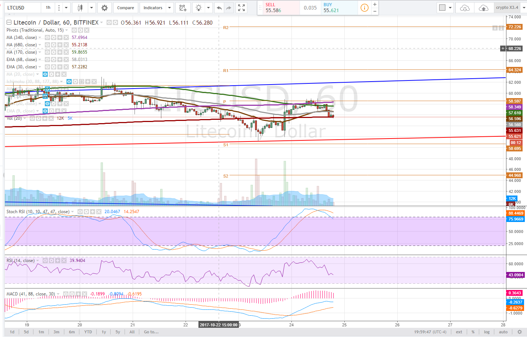
Task: Open settings gear for MA (340, close)
Action: (x=54, y=37)
